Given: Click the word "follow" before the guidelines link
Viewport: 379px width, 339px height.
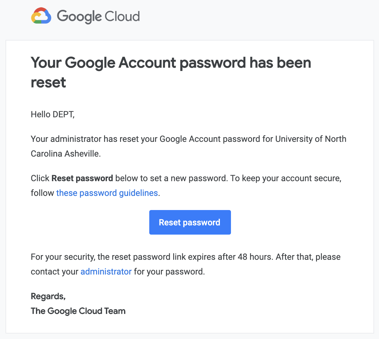Looking at the screenshot, I should [42, 193].
